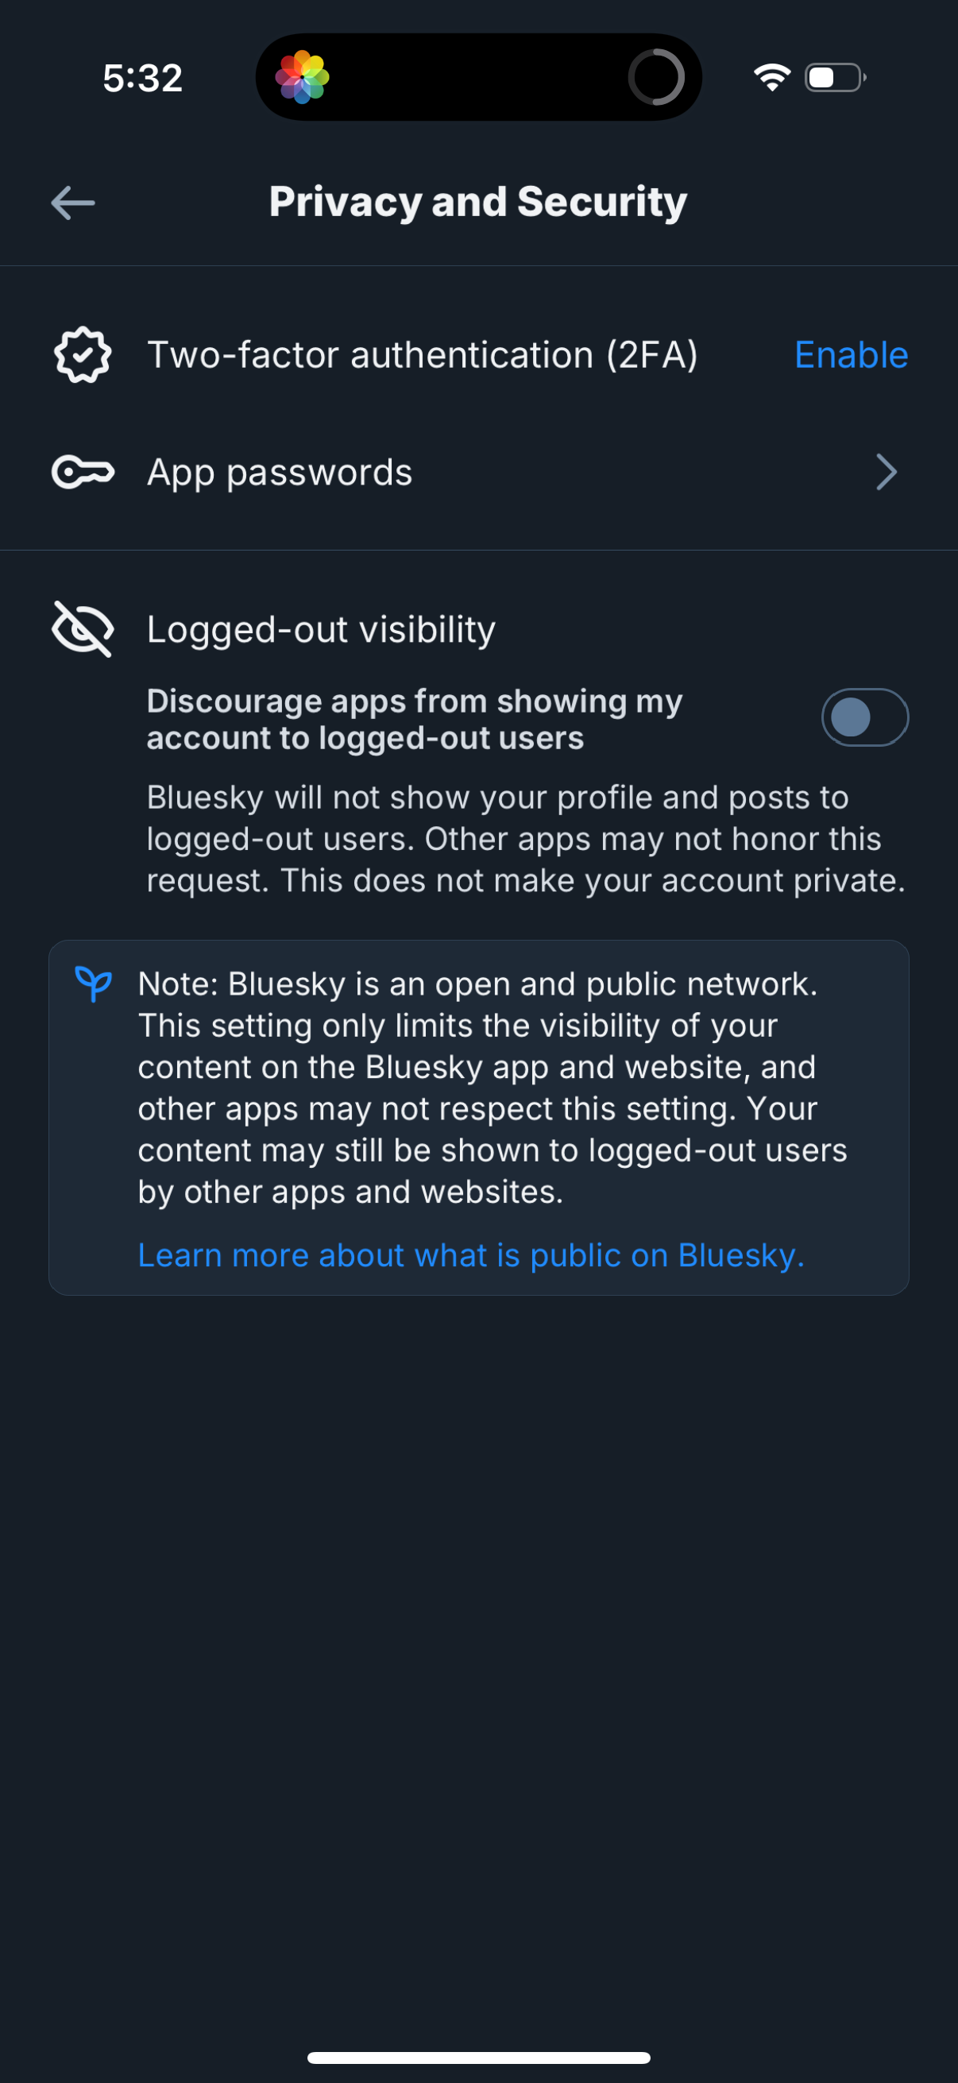958x2083 pixels.
Task: Tap the Photos app icon in Dynamic Island
Action: tap(304, 76)
